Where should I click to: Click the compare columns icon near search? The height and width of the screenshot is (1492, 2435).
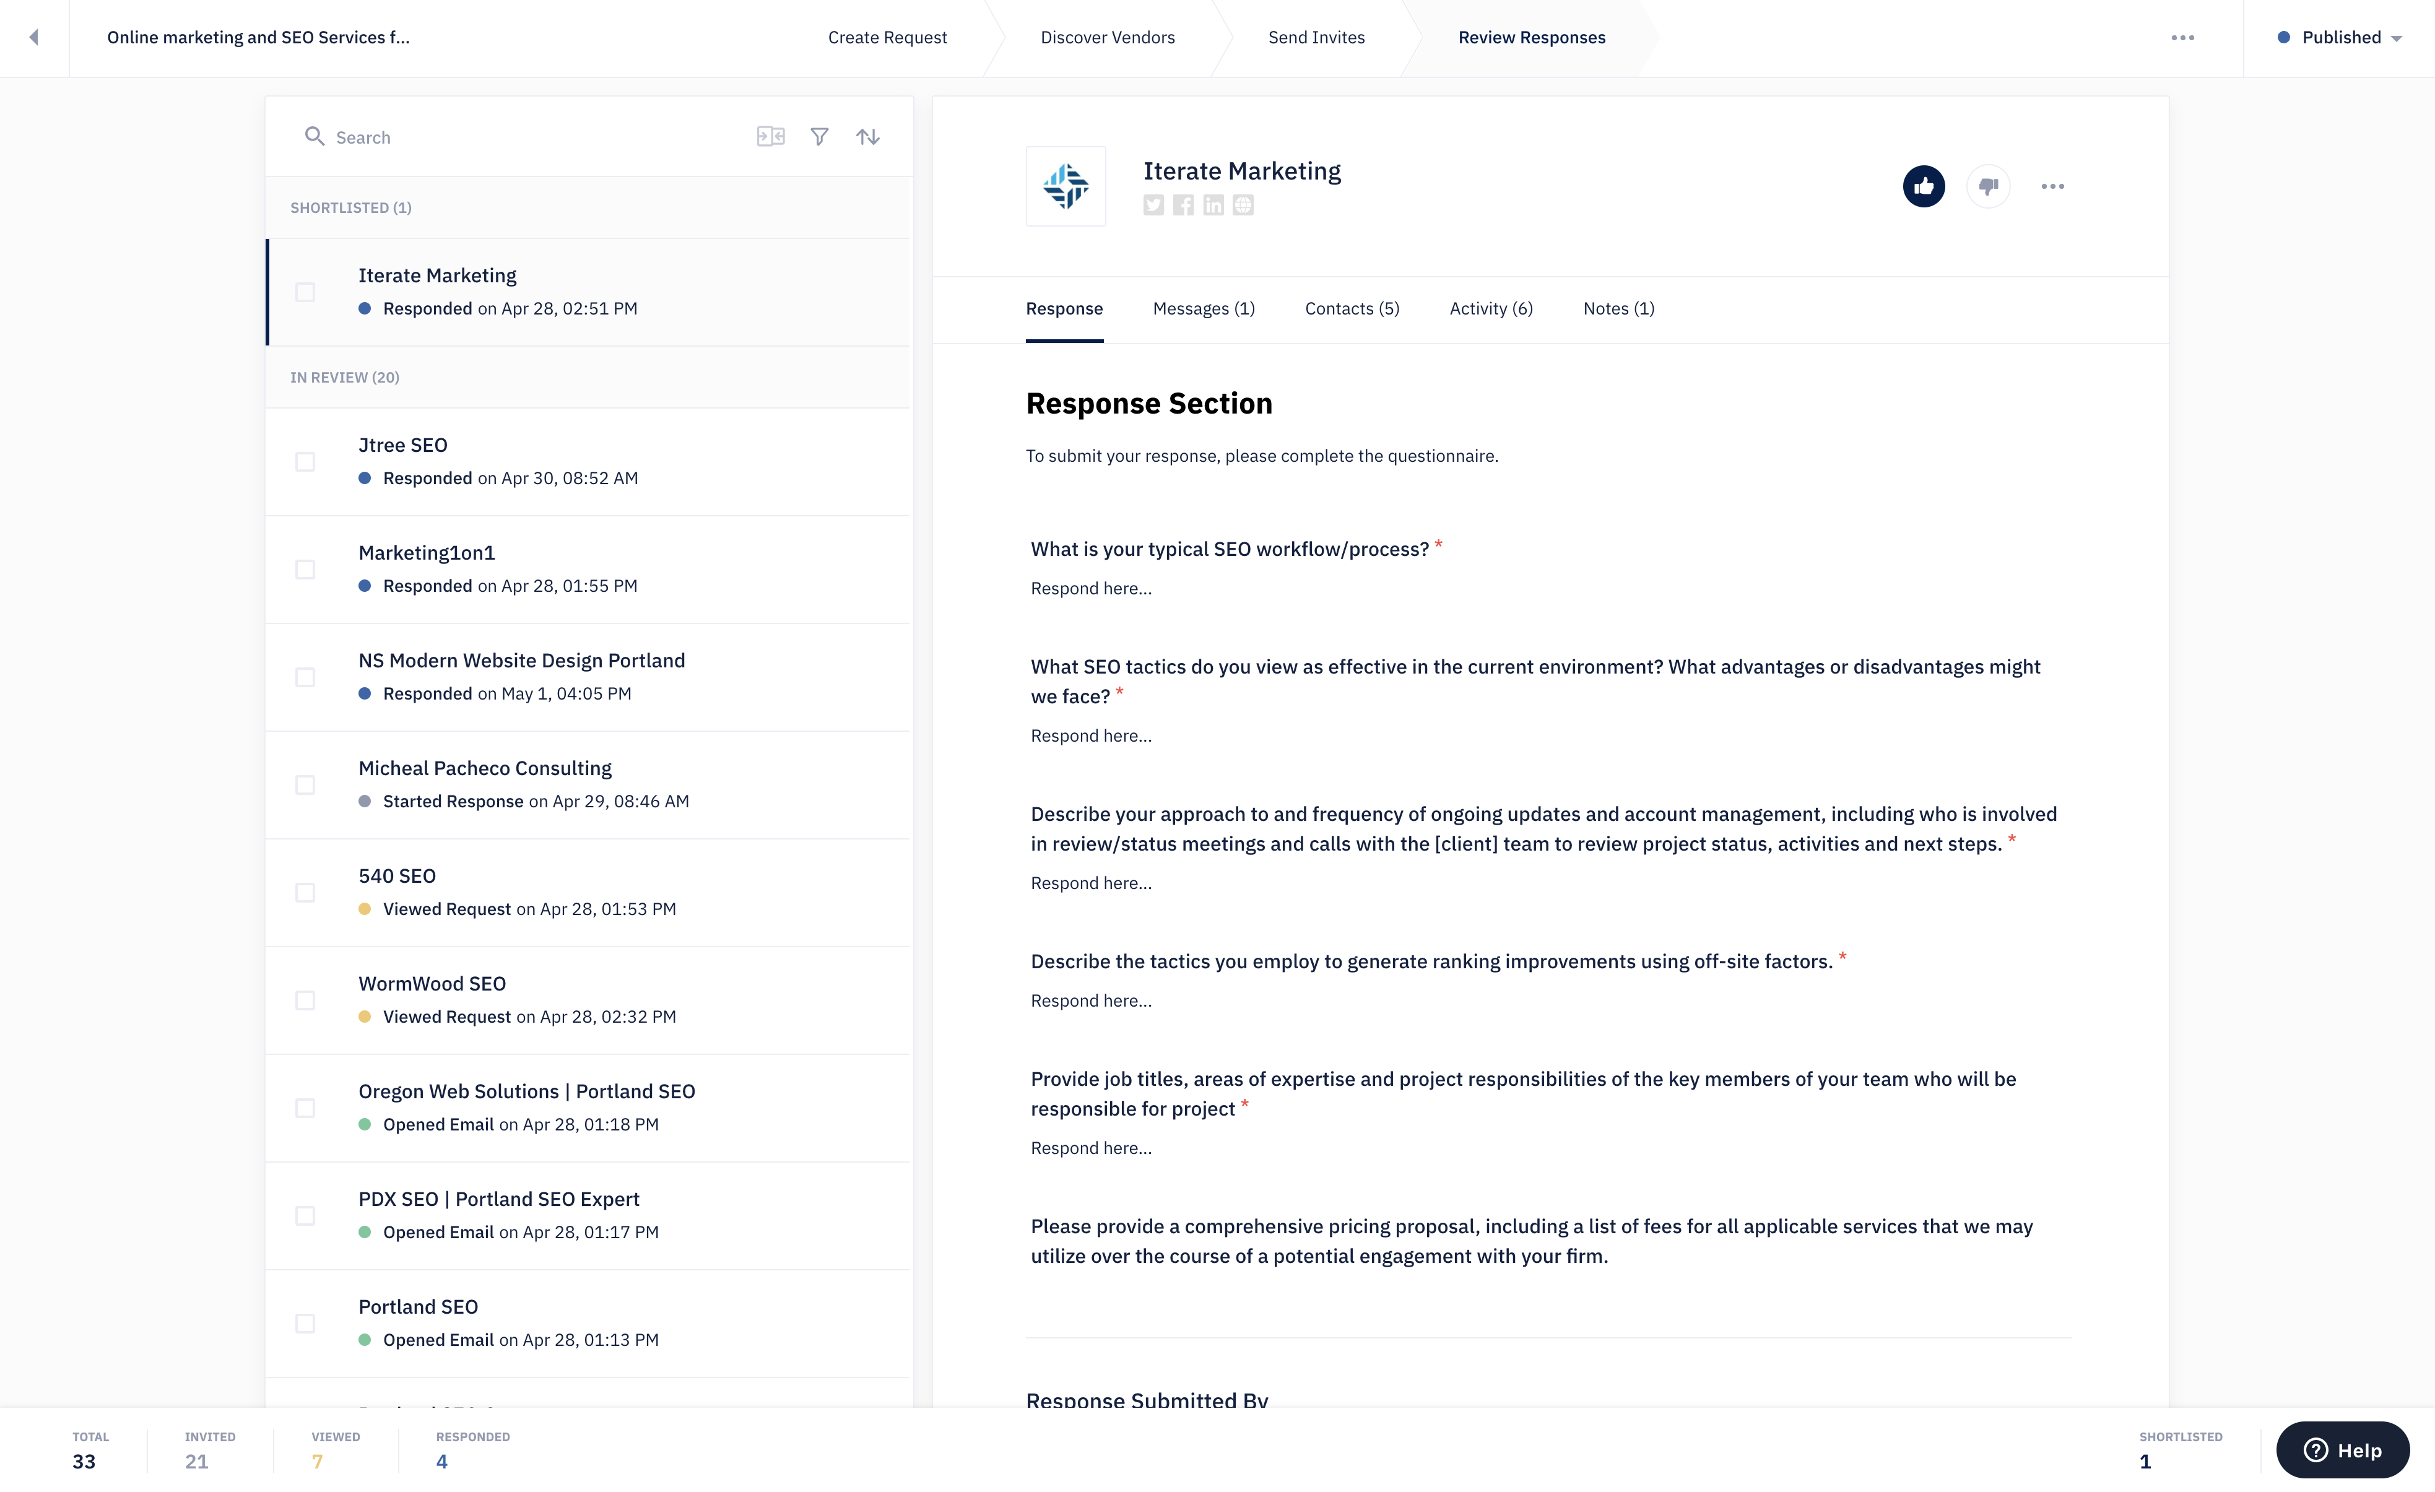pyautogui.click(x=770, y=136)
